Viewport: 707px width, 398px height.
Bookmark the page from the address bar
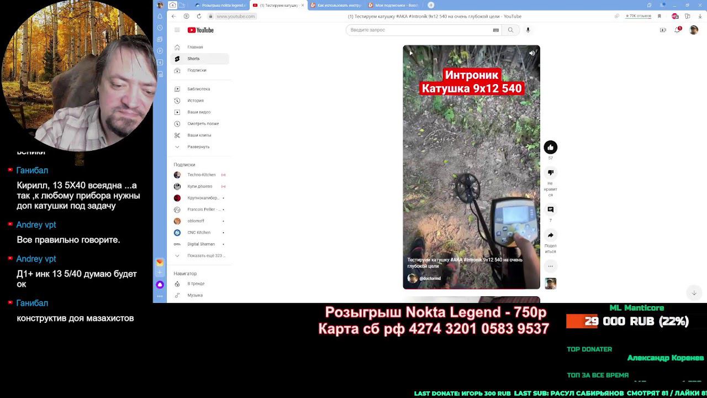click(x=659, y=16)
